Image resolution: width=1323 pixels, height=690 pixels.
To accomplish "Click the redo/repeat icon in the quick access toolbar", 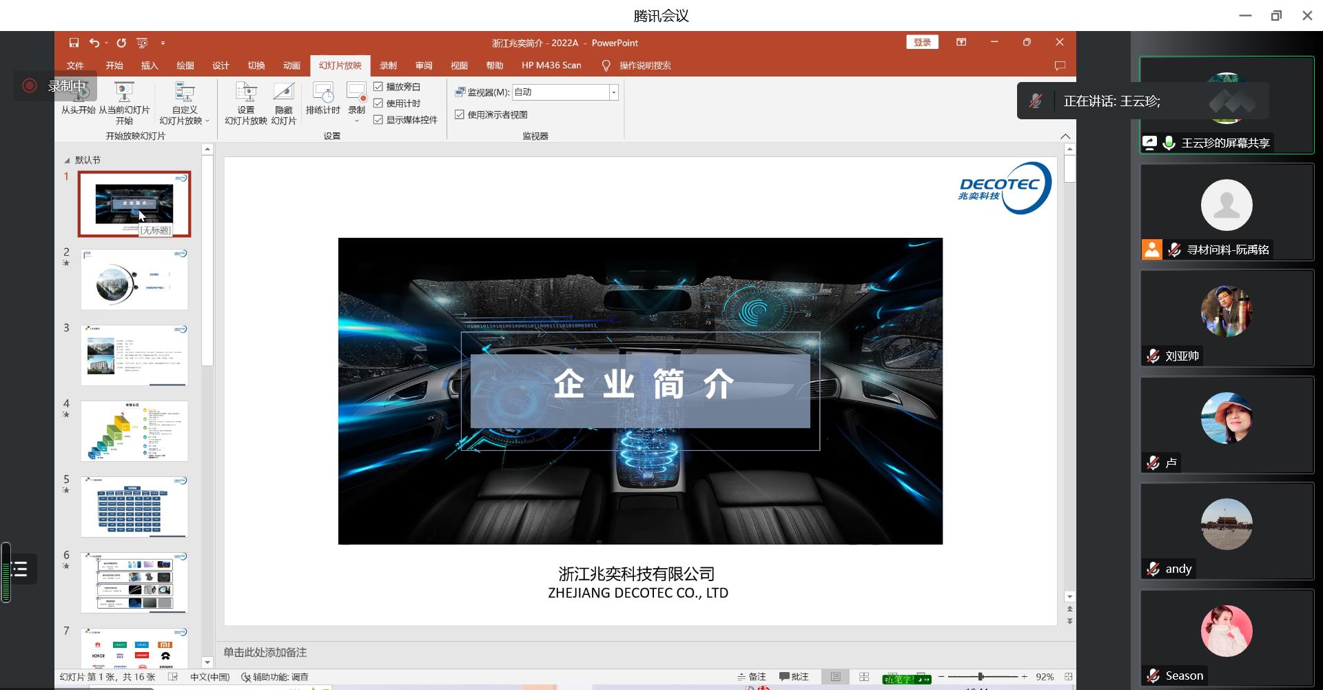I will point(121,43).
